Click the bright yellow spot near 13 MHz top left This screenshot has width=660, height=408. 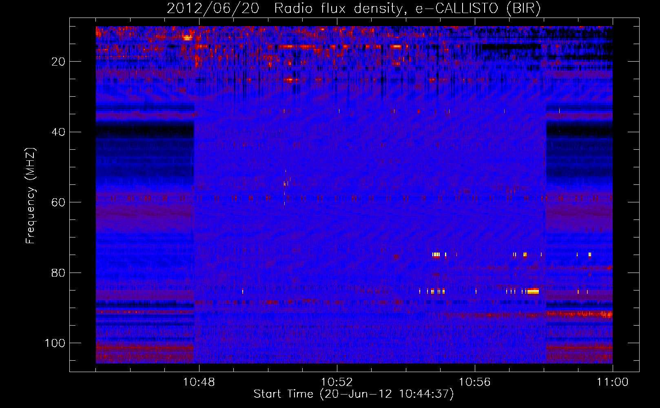(187, 38)
